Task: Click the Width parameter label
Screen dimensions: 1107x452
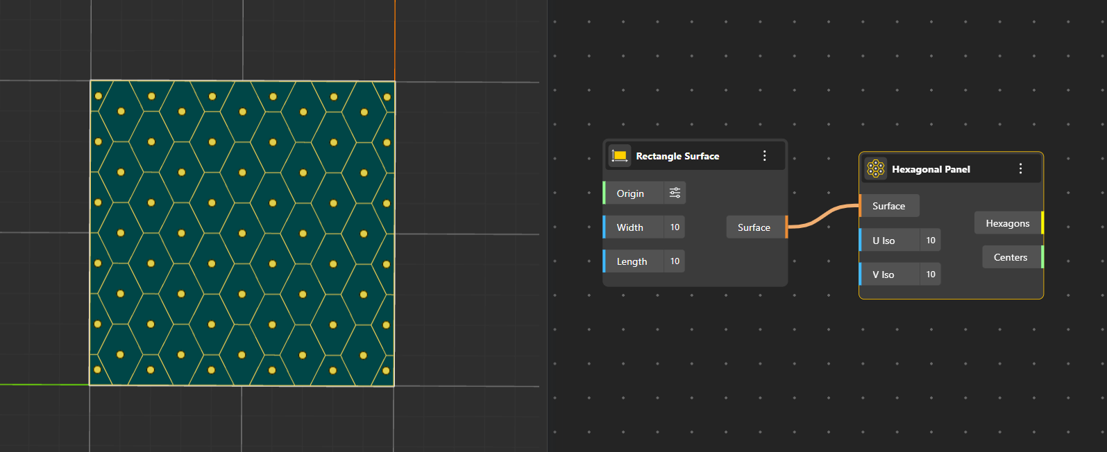Action: (630, 227)
